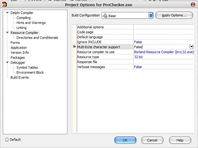
Task: Select Forms in the tree
Action: [15, 43]
